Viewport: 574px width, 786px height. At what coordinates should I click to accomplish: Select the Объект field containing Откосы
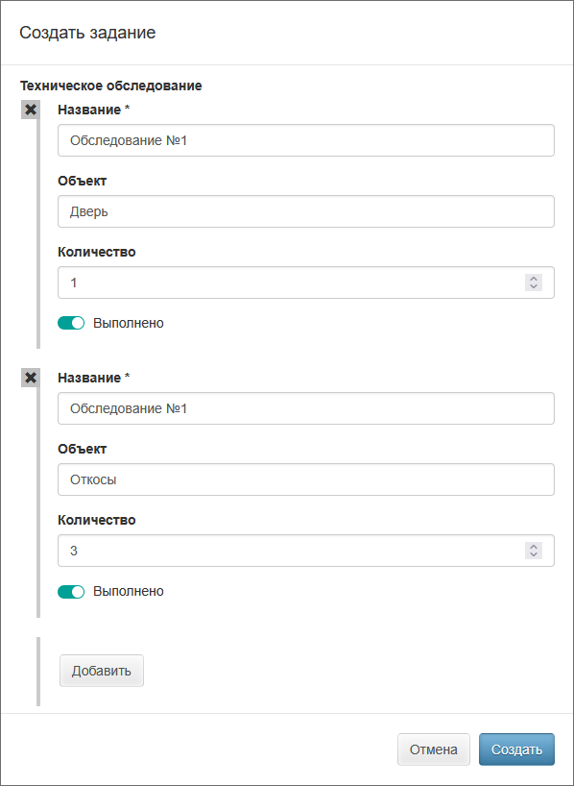[x=306, y=479]
